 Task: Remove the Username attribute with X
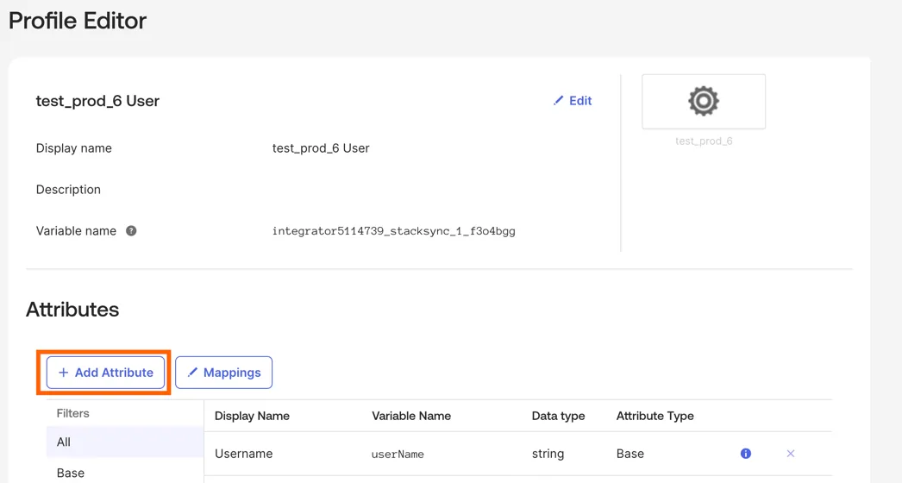tap(791, 454)
